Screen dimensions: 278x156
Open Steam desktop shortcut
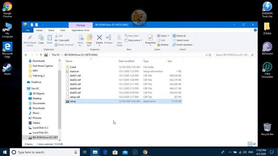click(7, 68)
